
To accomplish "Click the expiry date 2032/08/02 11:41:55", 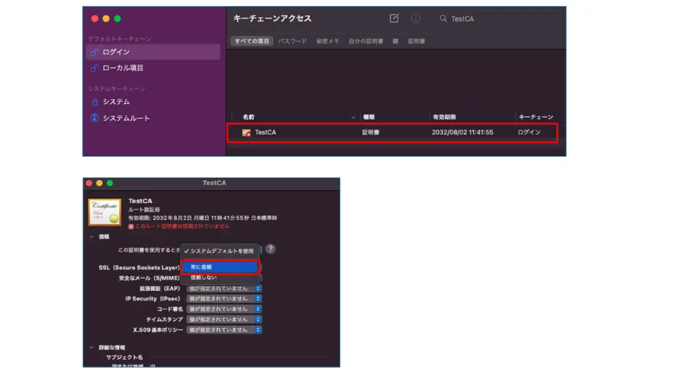I will pyautogui.click(x=463, y=132).
